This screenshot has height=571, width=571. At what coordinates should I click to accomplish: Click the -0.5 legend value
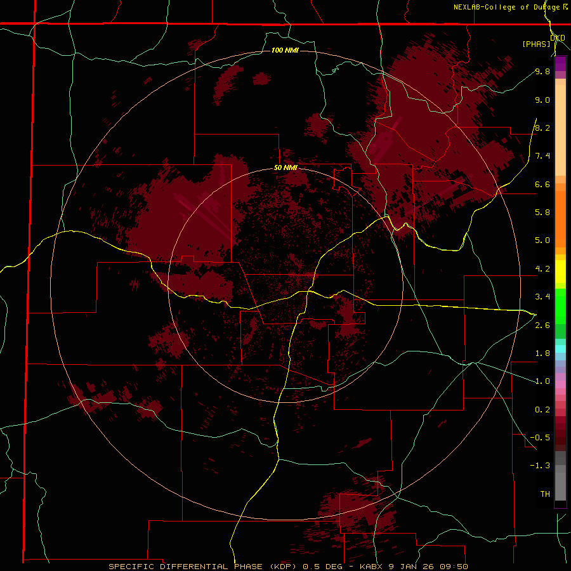pos(540,438)
